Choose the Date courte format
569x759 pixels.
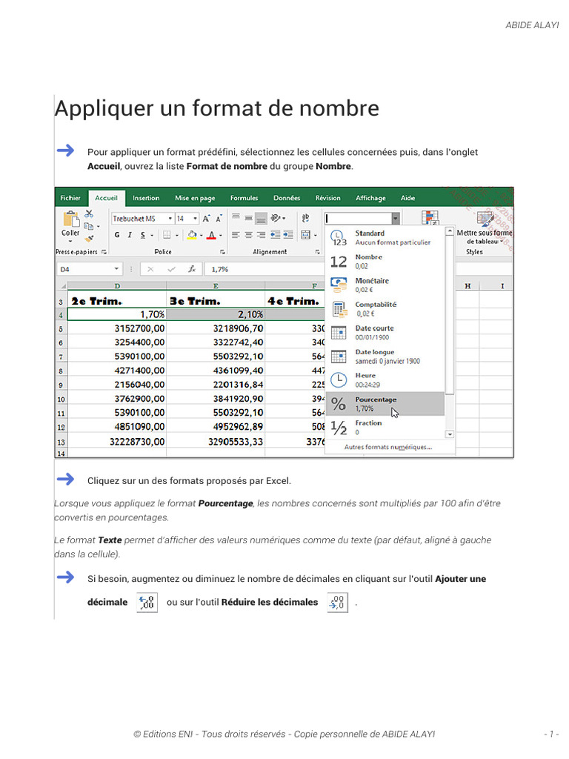(385, 333)
